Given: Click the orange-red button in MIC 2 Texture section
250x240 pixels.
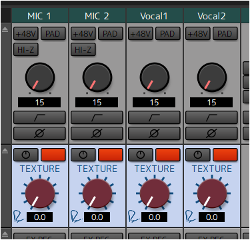Looking at the screenshot, I should pyautogui.click(x=111, y=155).
